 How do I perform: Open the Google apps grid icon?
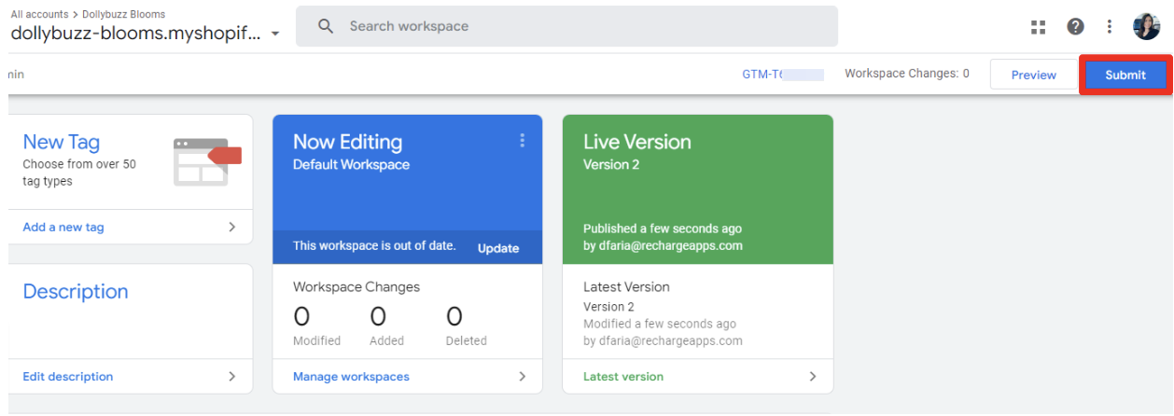pos(1038,27)
